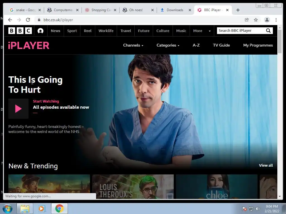Open News in BBC navigation

56,31
